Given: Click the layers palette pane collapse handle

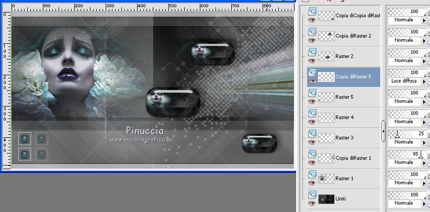Looking at the screenshot, I should coord(383,131).
